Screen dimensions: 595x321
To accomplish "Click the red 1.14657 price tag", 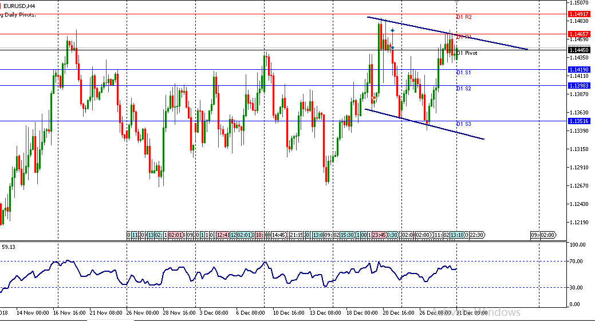I will [x=580, y=34].
